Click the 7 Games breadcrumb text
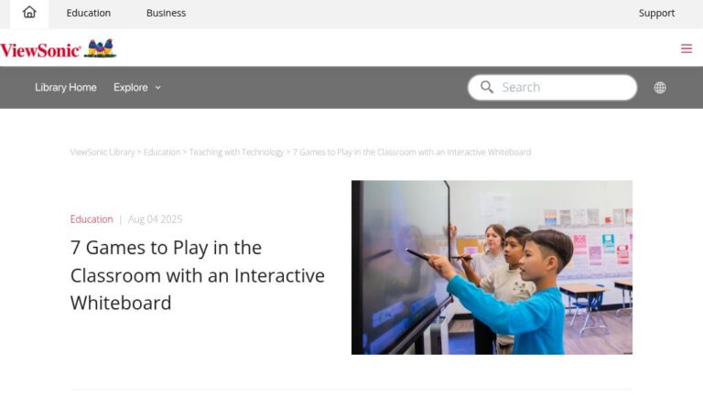Screen dimensions: 703x395 (x=412, y=153)
